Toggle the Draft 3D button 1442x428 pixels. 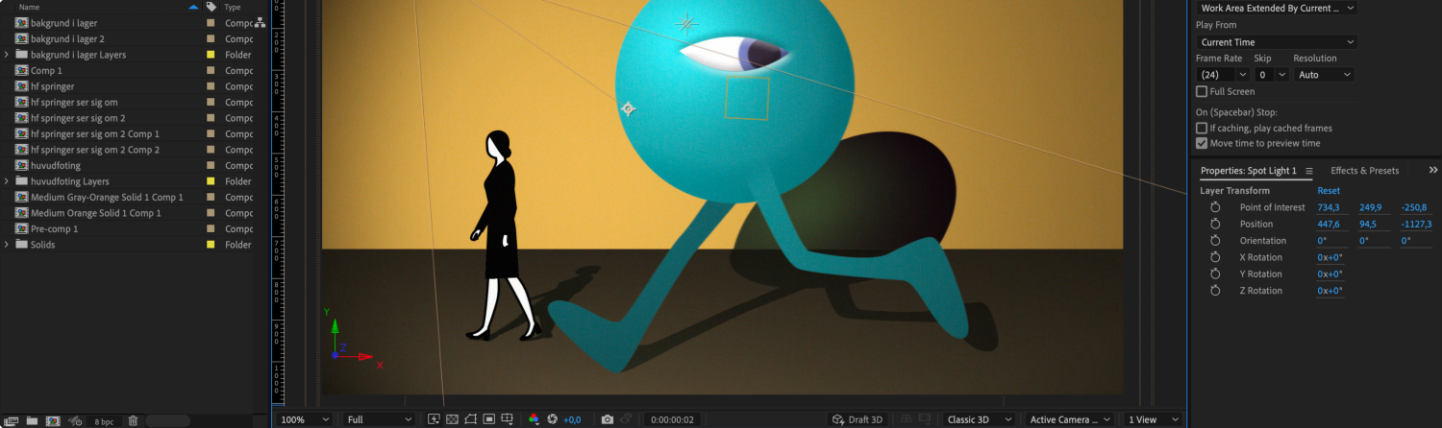[x=857, y=419]
